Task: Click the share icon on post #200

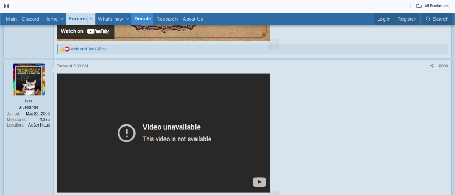Action: click(432, 66)
